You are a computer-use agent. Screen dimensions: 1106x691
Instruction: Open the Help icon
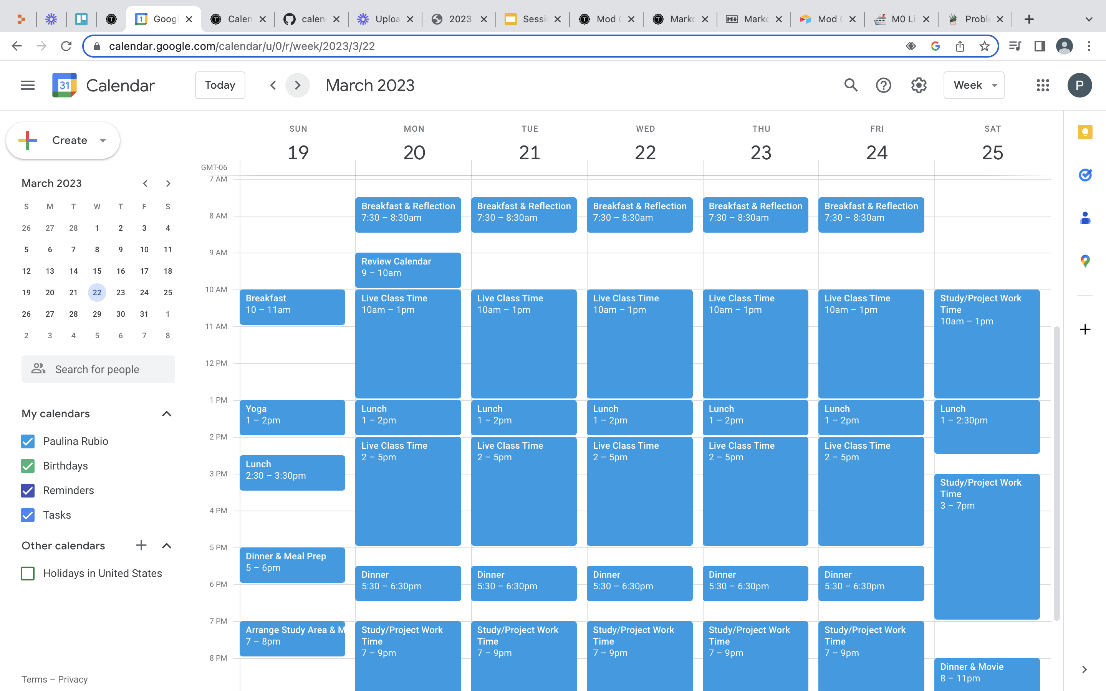pyautogui.click(x=883, y=85)
